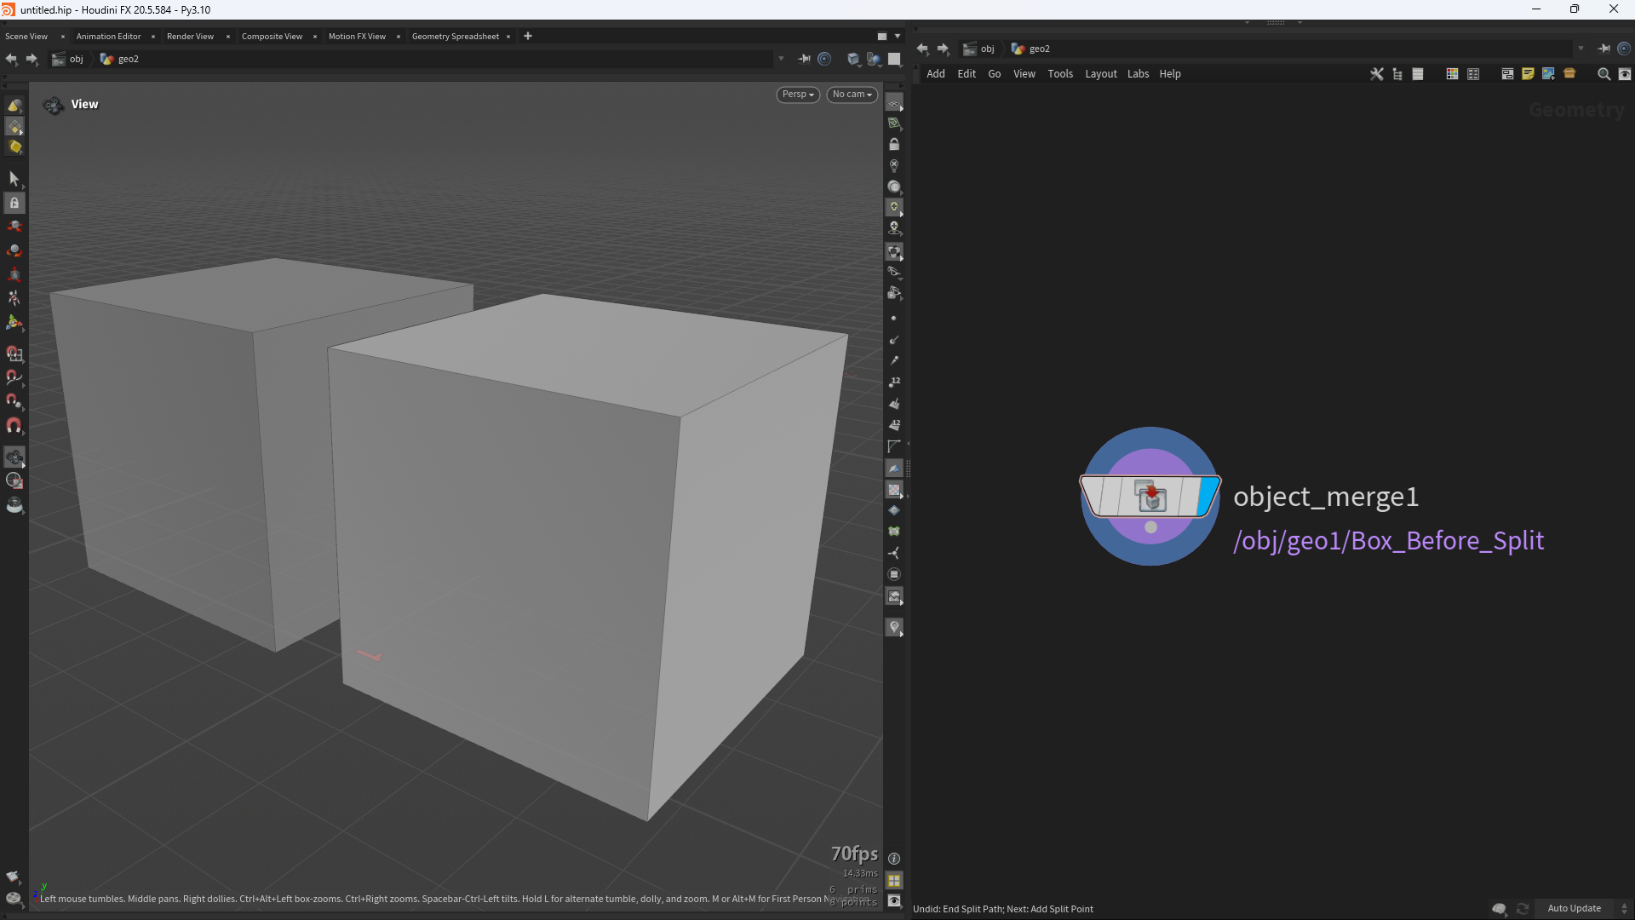Expand the network path history dropdown arrow
The height and width of the screenshot is (920, 1635).
(1580, 49)
